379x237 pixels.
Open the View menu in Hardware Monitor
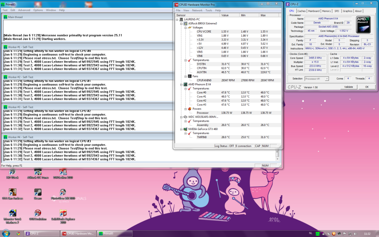click(x=186, y=10)
